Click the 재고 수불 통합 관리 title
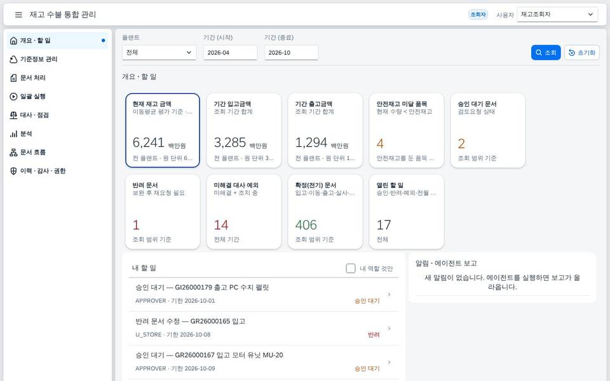The width and height of the screenshot is (610, 381). pos(63,15)
